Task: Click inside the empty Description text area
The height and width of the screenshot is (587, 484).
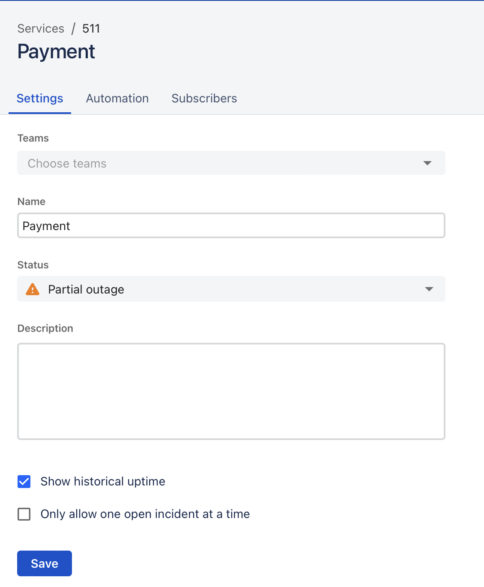Action: point(231,391)
